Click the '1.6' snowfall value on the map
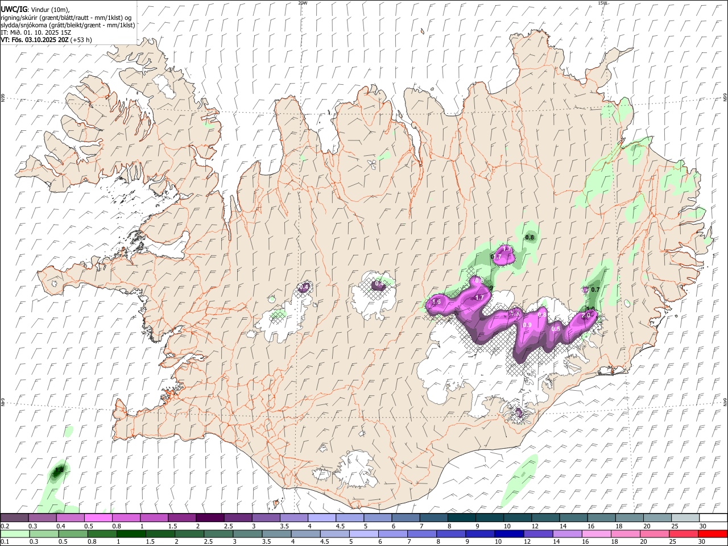 (437, 301)
